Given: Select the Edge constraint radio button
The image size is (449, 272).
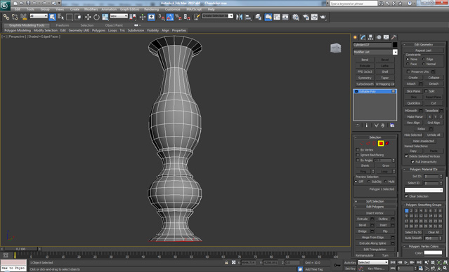Looking at the screenshot, I should click(x=424, y=59).
